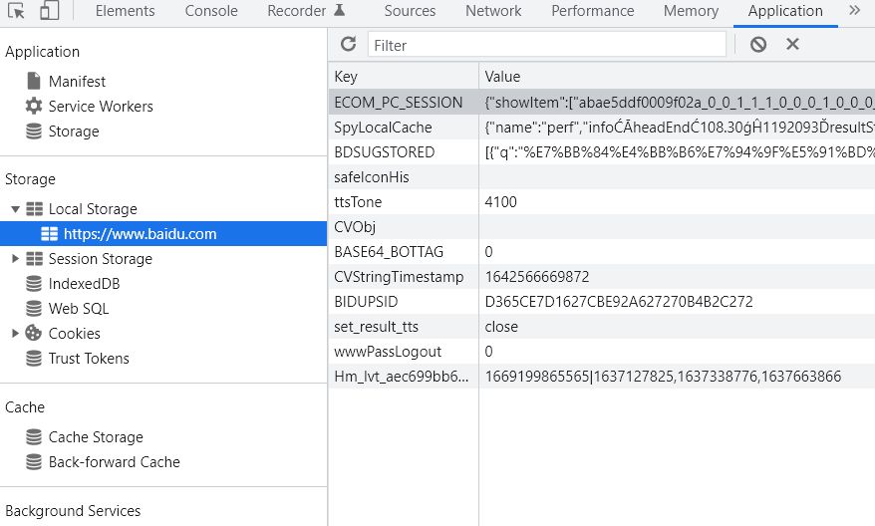
Task: Switch to the Console tab
Action: 211,11
